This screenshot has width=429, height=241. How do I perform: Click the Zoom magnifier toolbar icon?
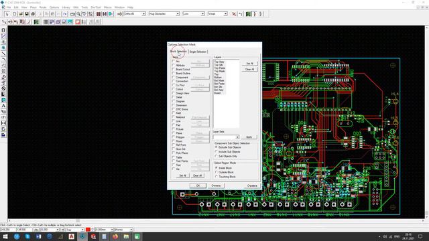click(78, 14)
